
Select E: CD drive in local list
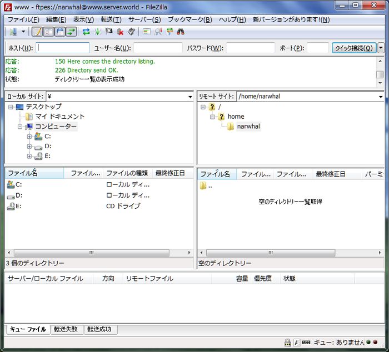(x=18, y=206)
